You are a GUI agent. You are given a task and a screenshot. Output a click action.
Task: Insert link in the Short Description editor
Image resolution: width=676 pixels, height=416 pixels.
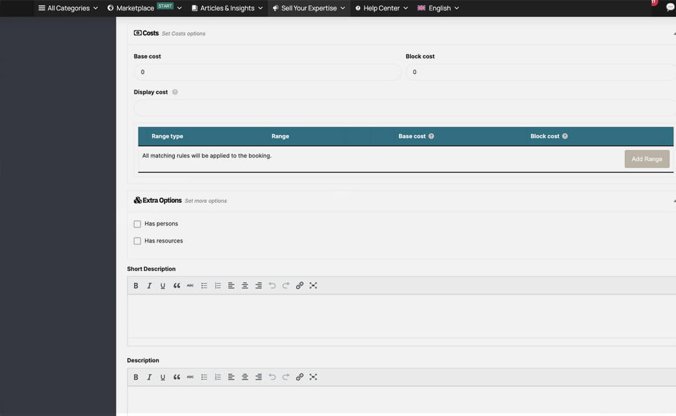coord(300,285)
